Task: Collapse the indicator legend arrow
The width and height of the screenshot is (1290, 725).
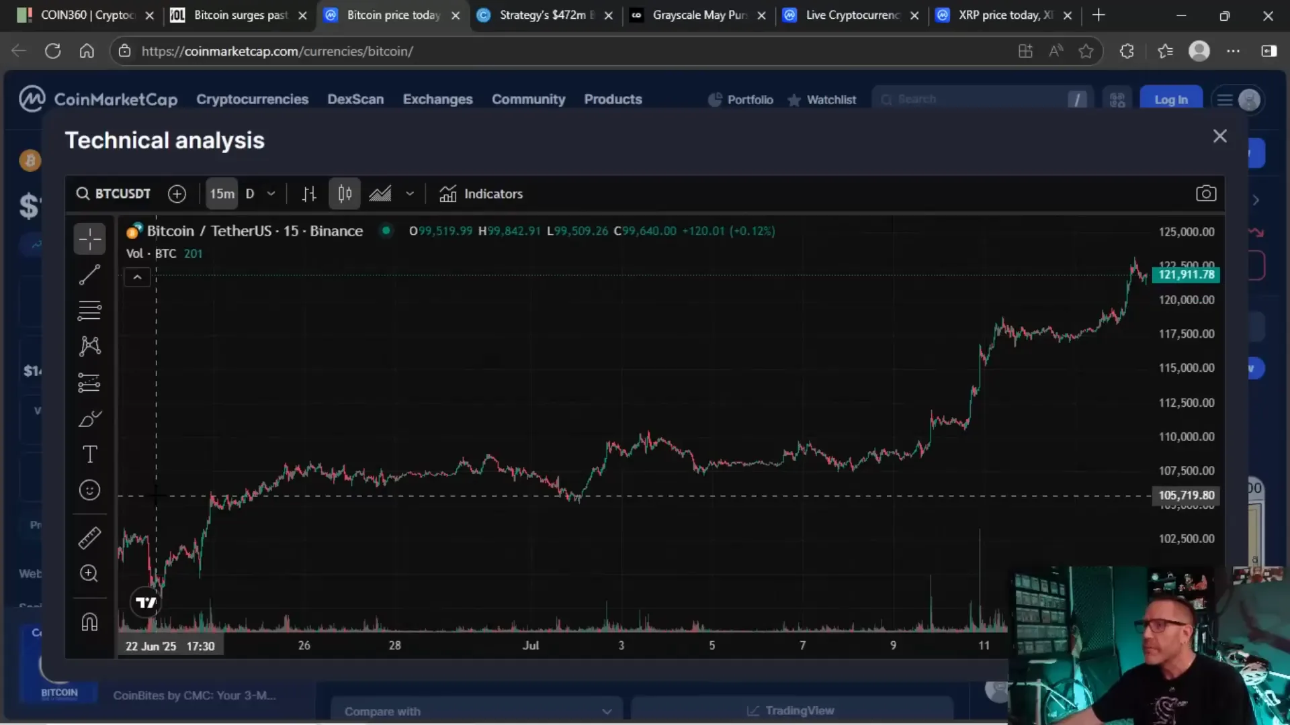Action: coord(137,277)
